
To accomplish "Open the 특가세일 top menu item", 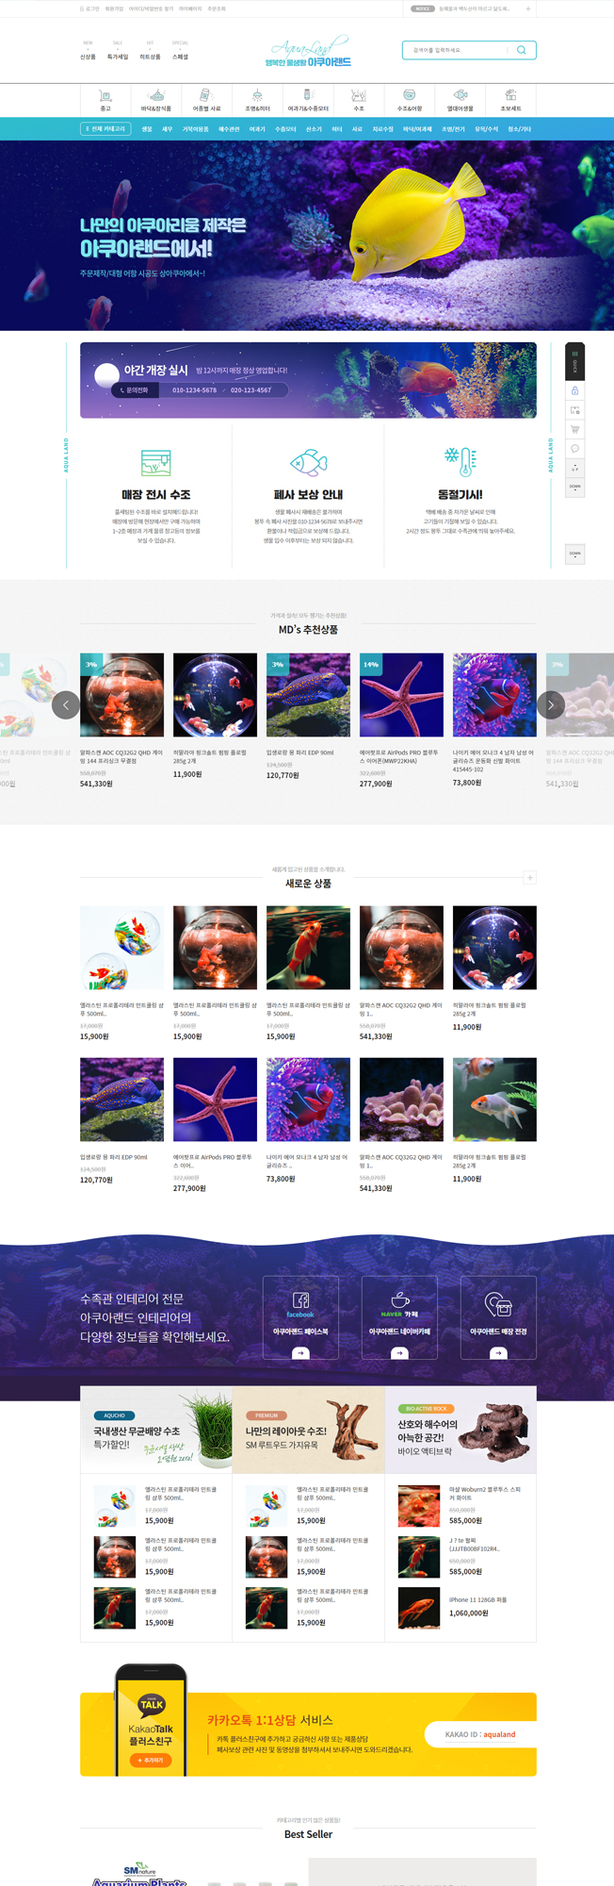I will (x=118, y=57).
